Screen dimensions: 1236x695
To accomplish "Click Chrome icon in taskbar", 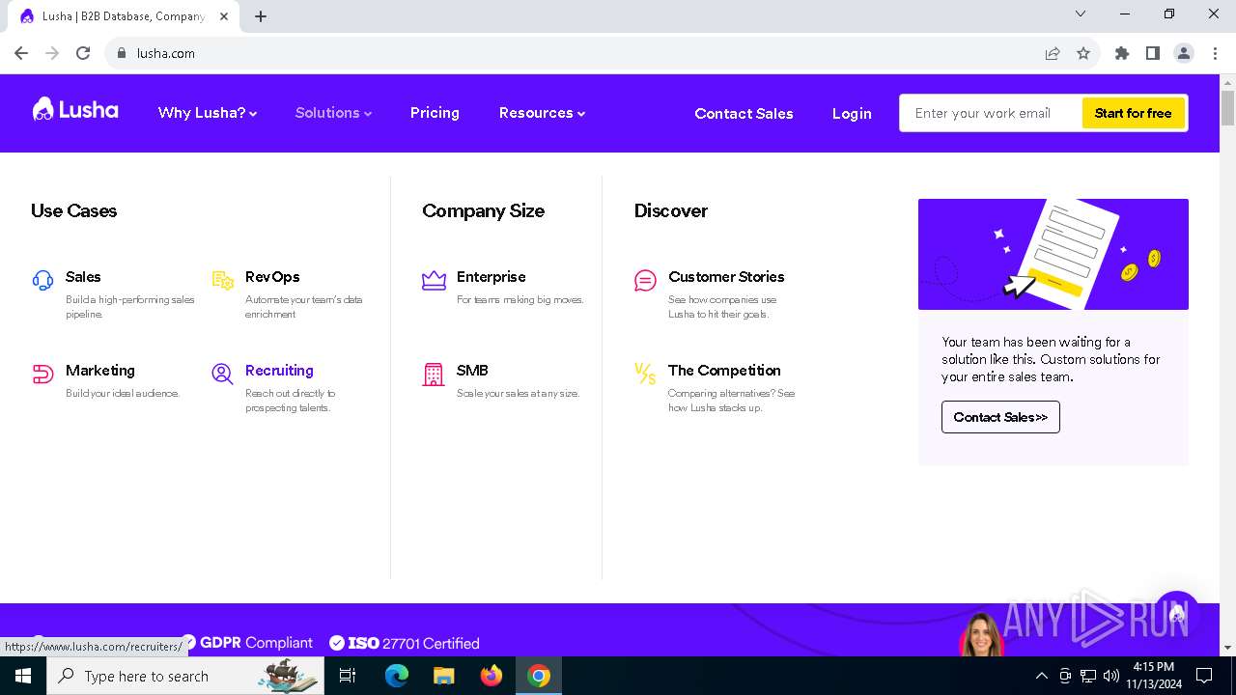I will click(x=539, y=676).
